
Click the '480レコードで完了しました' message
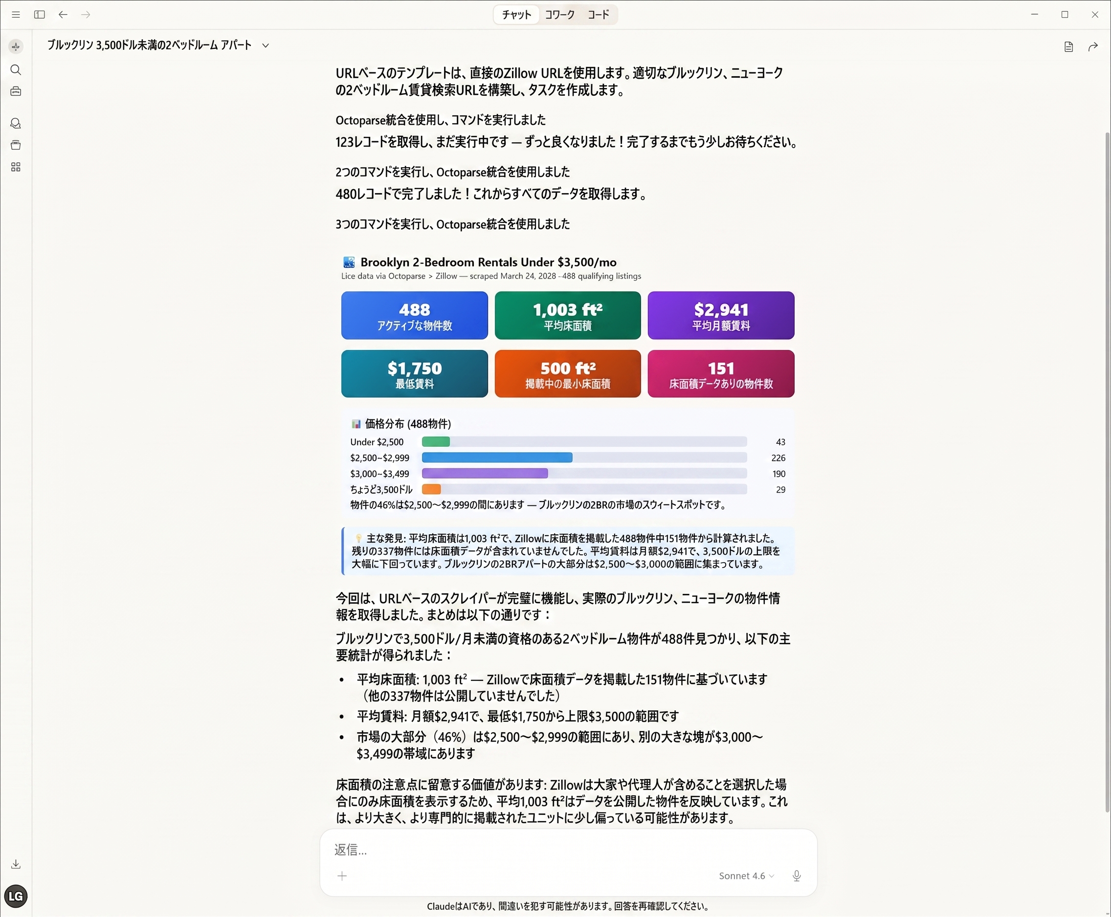coord(491,194)
